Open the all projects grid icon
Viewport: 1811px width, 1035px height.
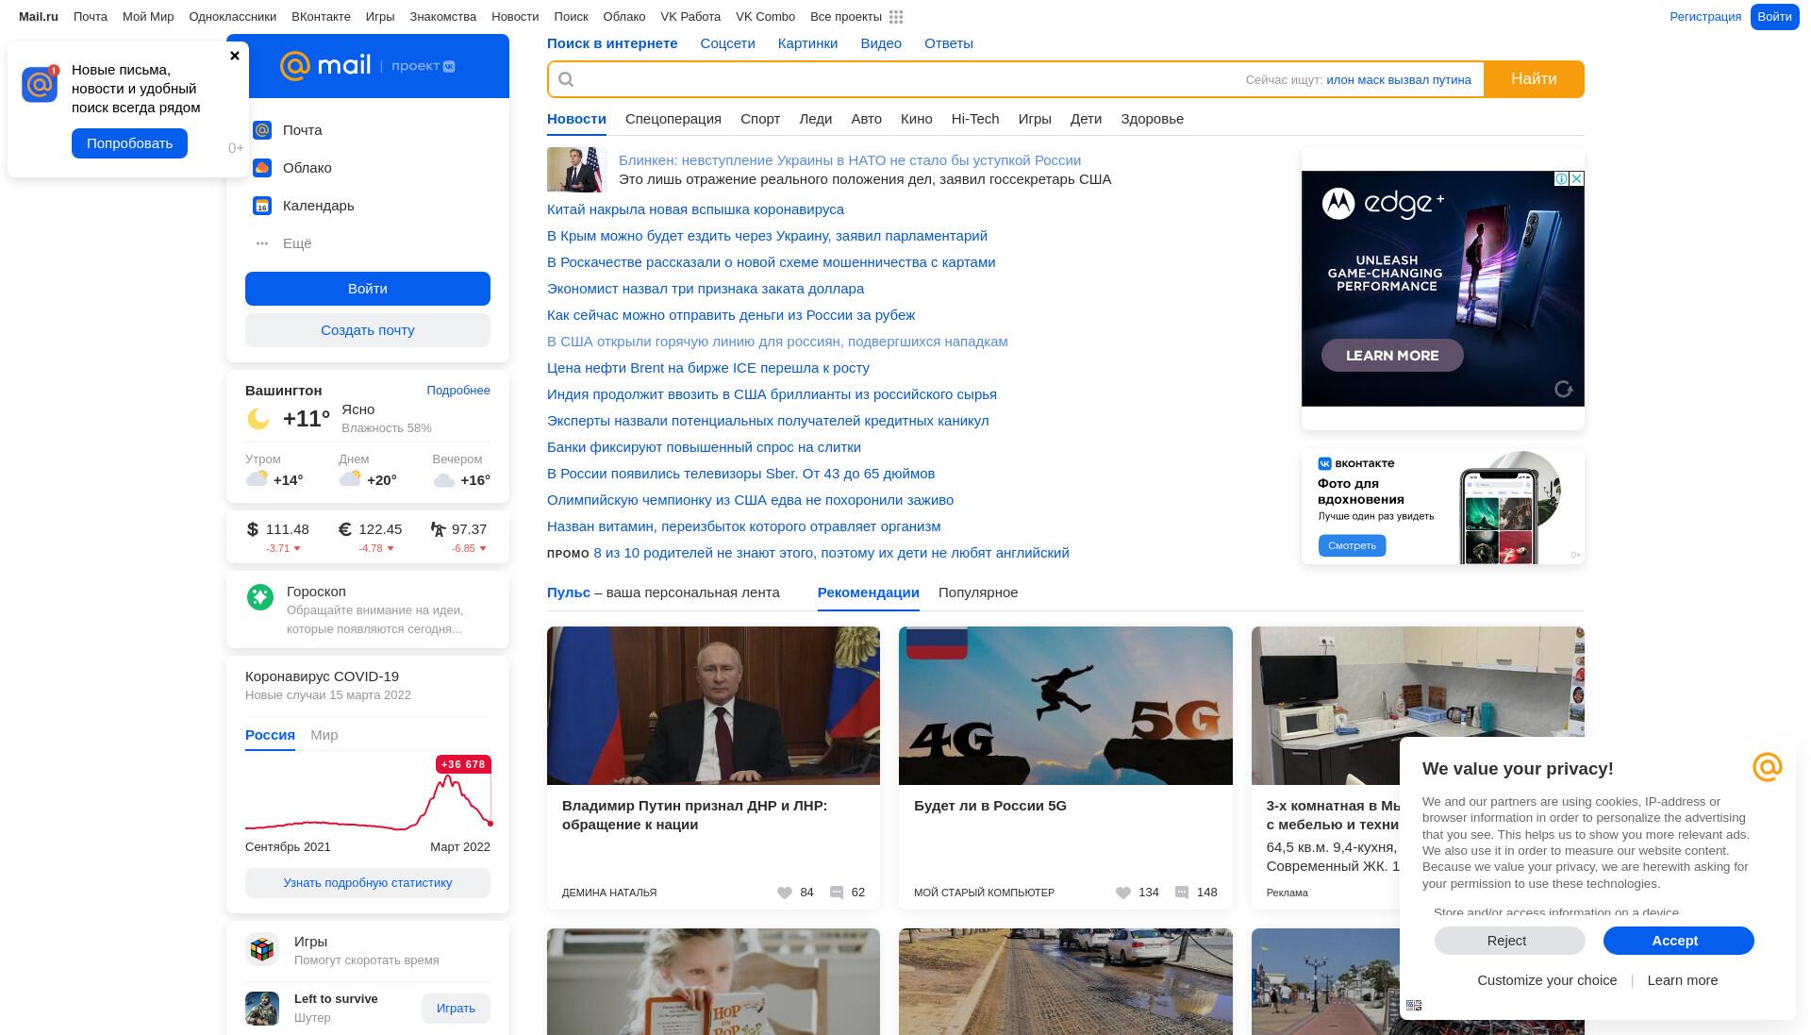[896, 17]
